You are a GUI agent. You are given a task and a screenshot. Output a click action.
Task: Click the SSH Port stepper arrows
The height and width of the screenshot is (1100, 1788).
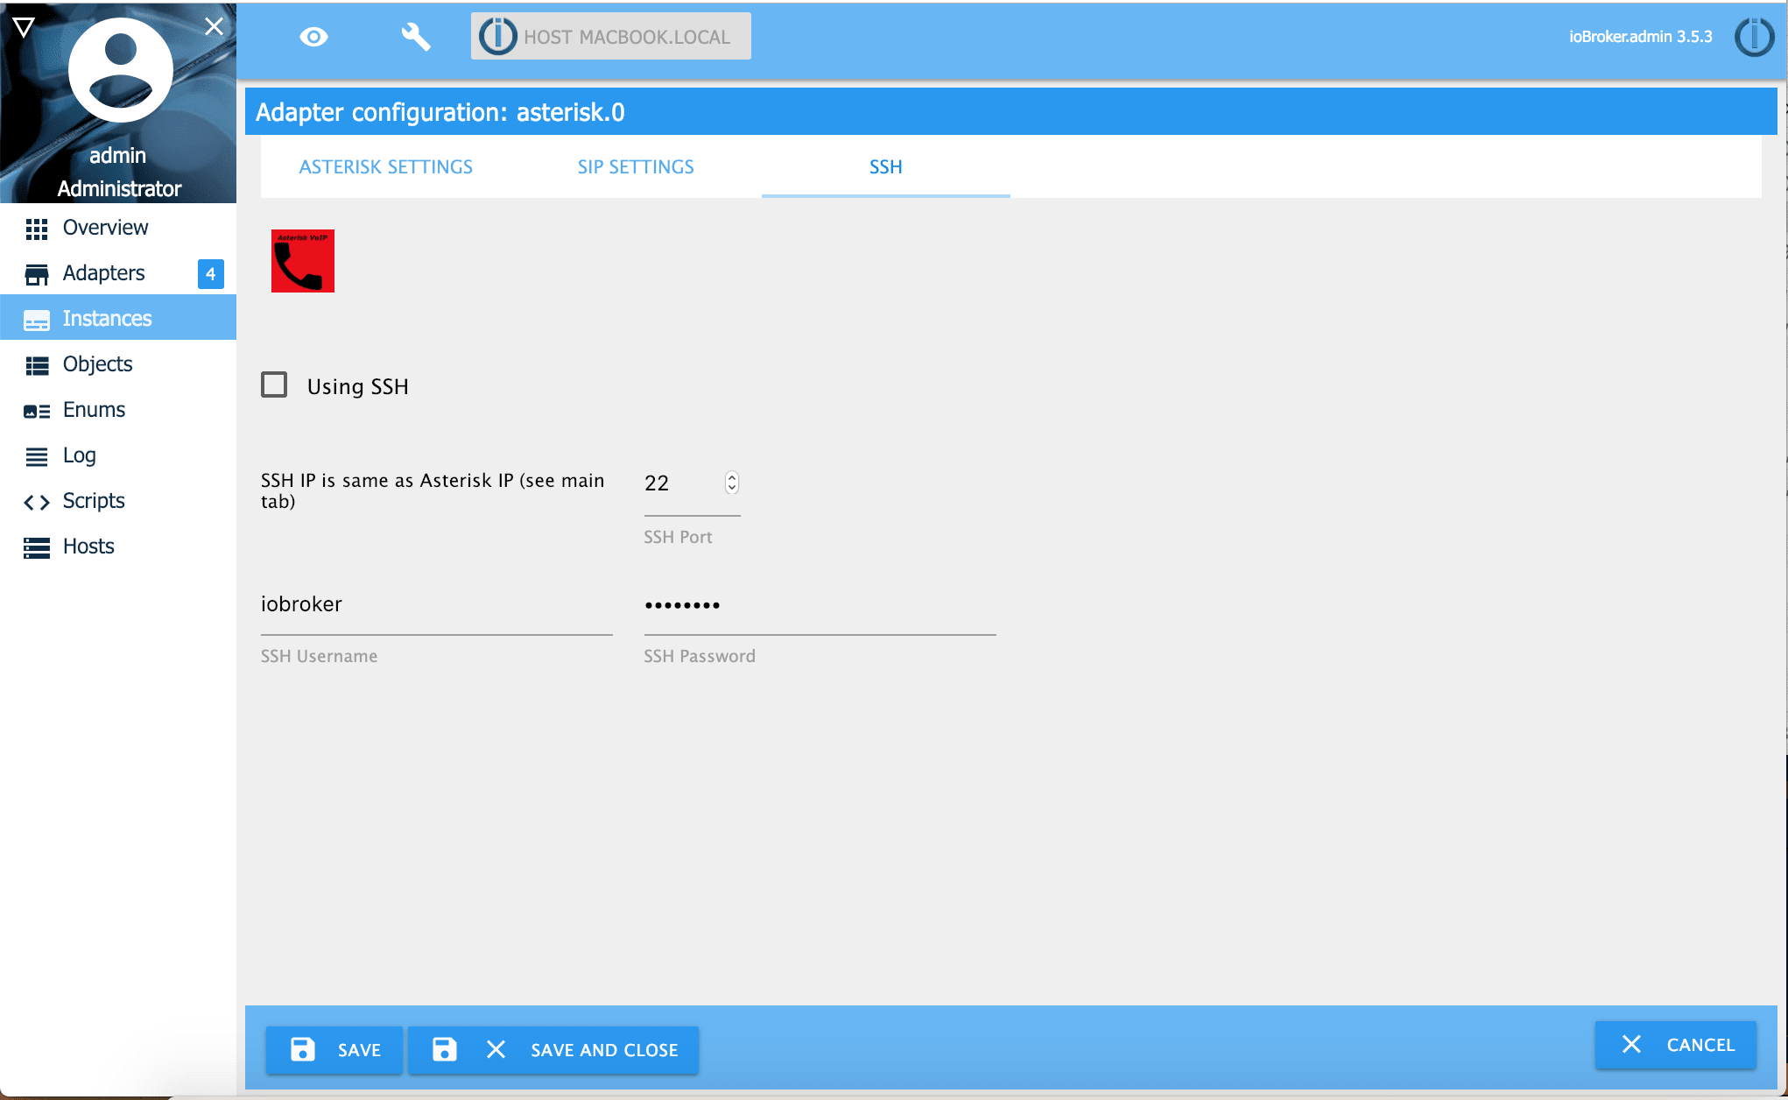click(732, 483)
